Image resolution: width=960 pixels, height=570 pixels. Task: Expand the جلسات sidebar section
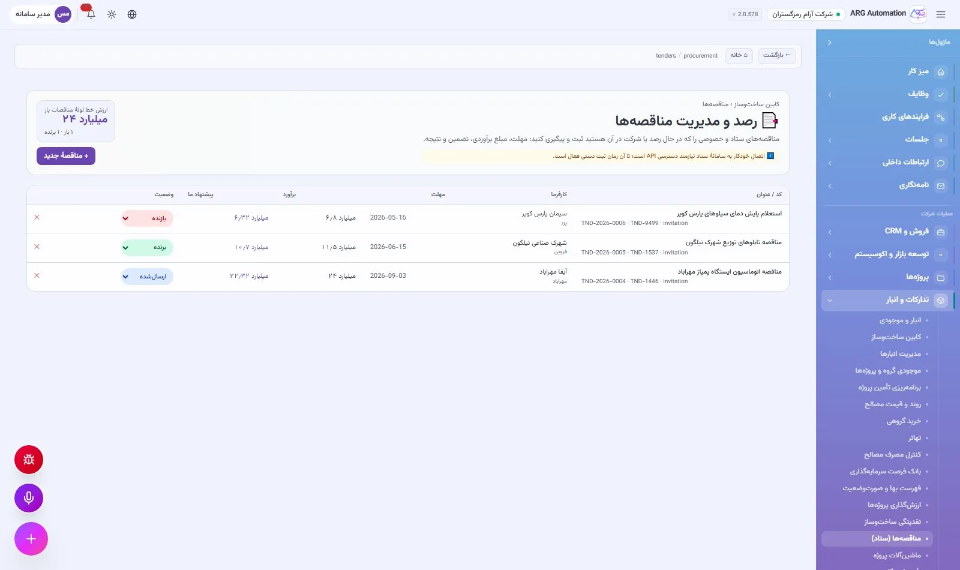click(830, 140)
